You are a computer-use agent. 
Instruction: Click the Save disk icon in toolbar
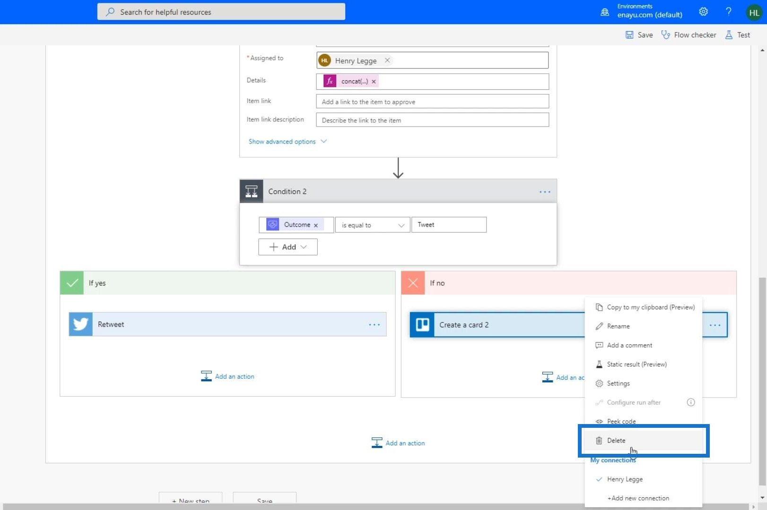point(629,35)
